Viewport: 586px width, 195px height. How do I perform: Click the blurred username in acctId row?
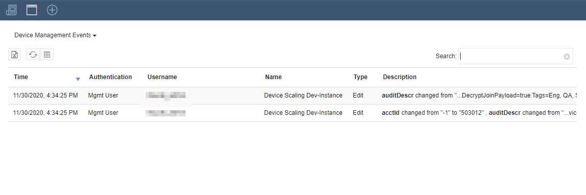tap(166, 113)
